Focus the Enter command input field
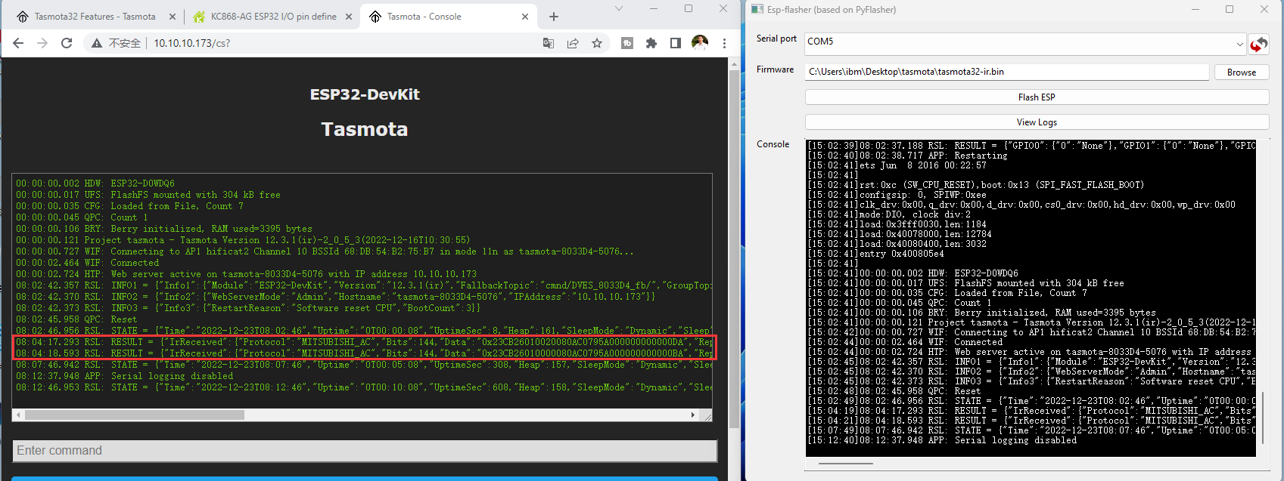 [x=365, y=451]
